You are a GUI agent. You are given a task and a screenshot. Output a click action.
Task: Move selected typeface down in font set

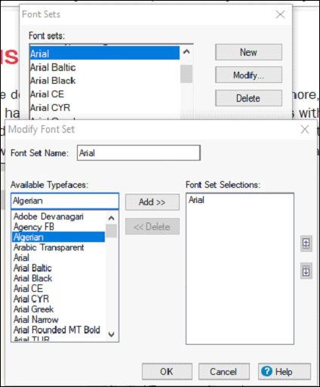tap(306, 271)
